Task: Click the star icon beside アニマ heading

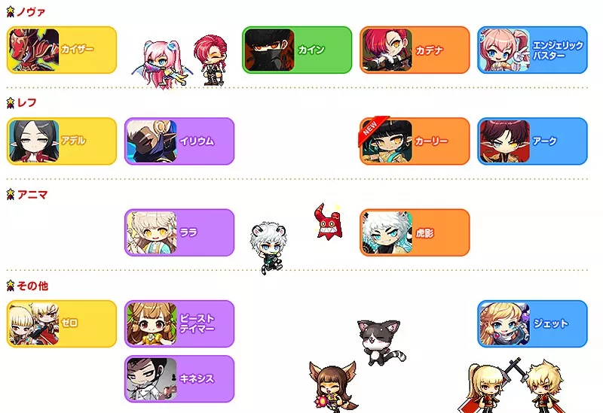Action: click(x=11, y=194)
